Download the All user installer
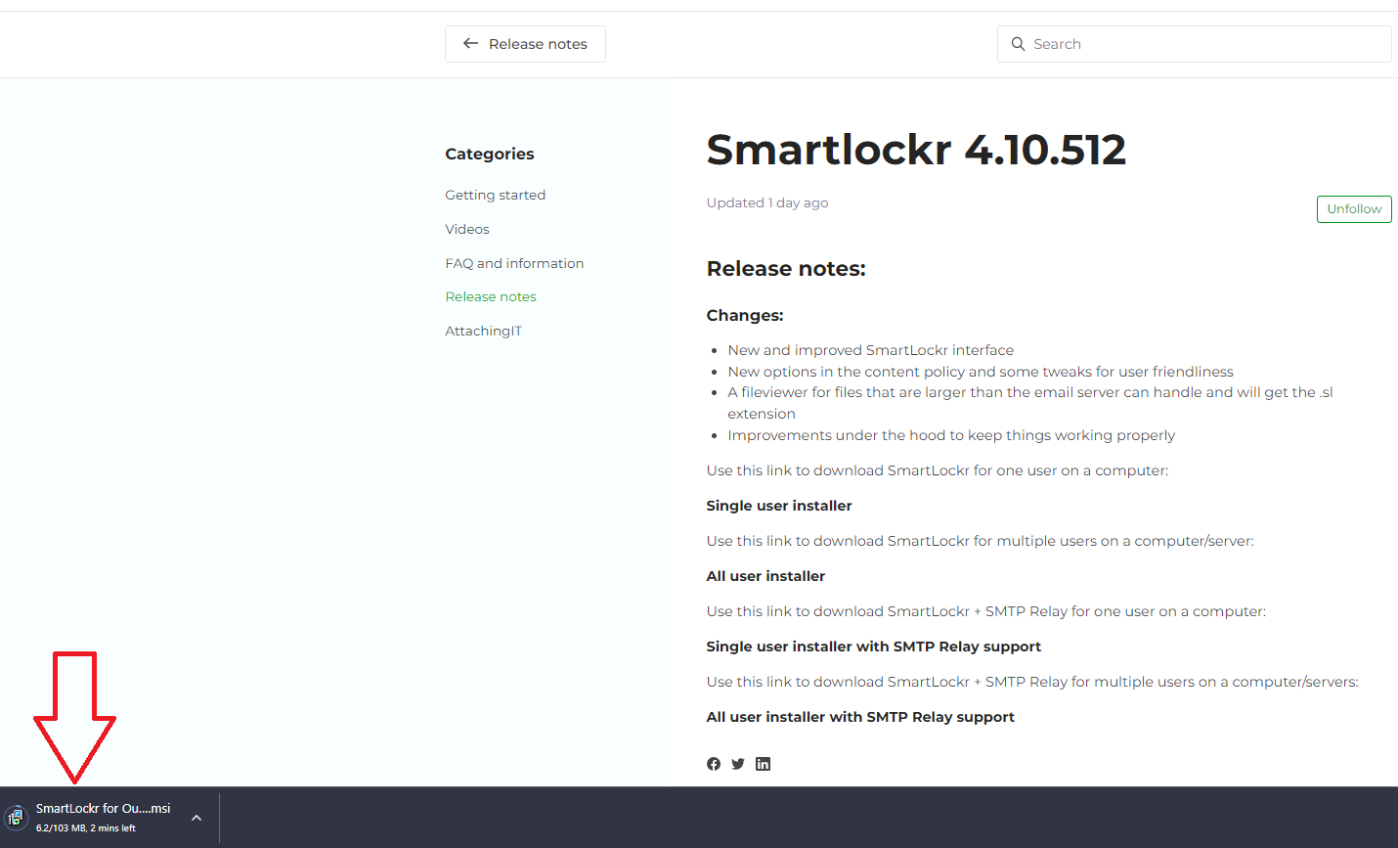This screenshot has height=848, width=1398. coord(765,576)
